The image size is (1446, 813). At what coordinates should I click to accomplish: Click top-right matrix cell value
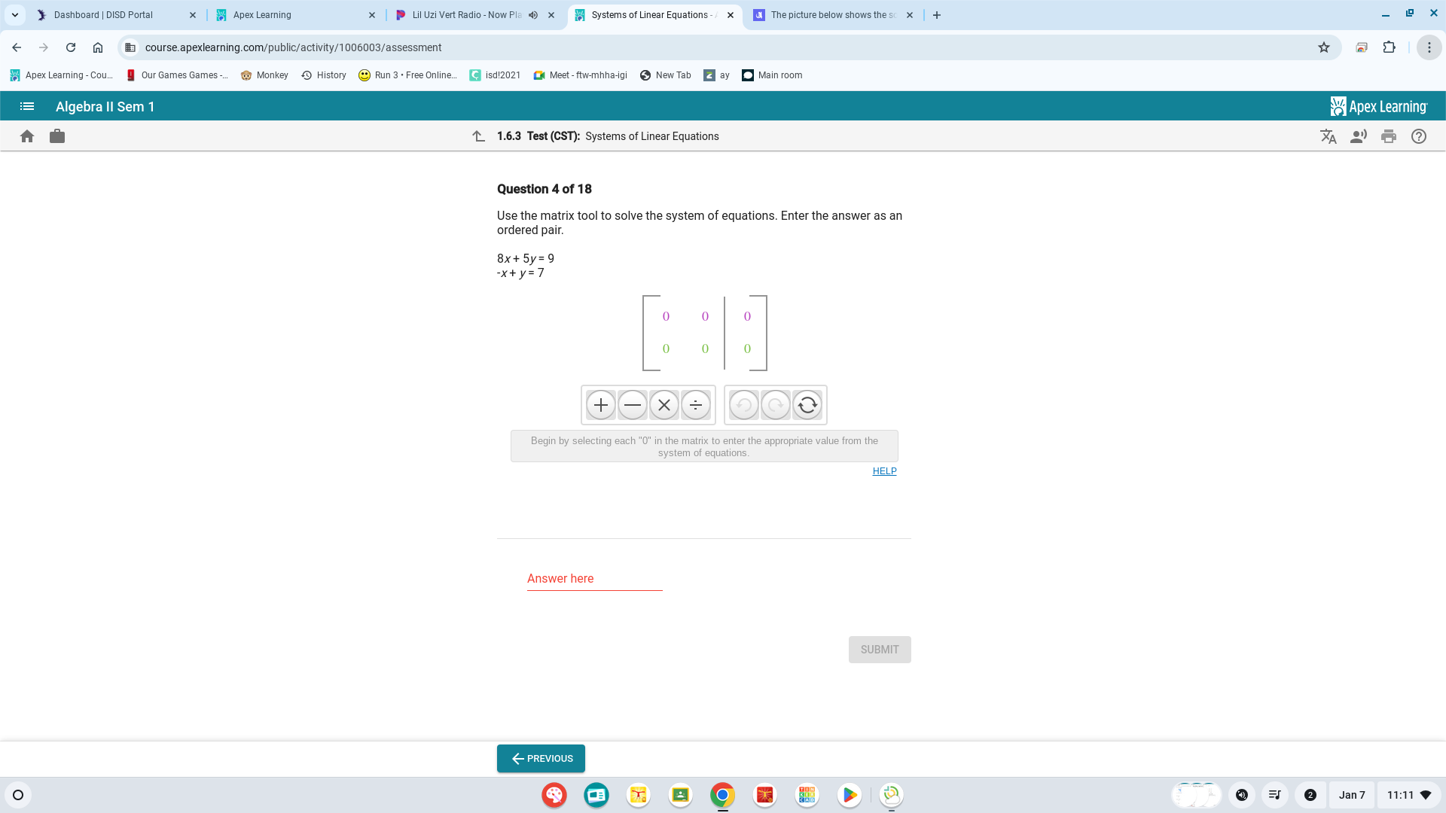(747, 315)
